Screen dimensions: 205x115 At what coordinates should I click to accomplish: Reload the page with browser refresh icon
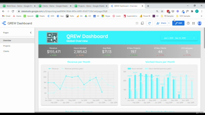tap(13, 11)
